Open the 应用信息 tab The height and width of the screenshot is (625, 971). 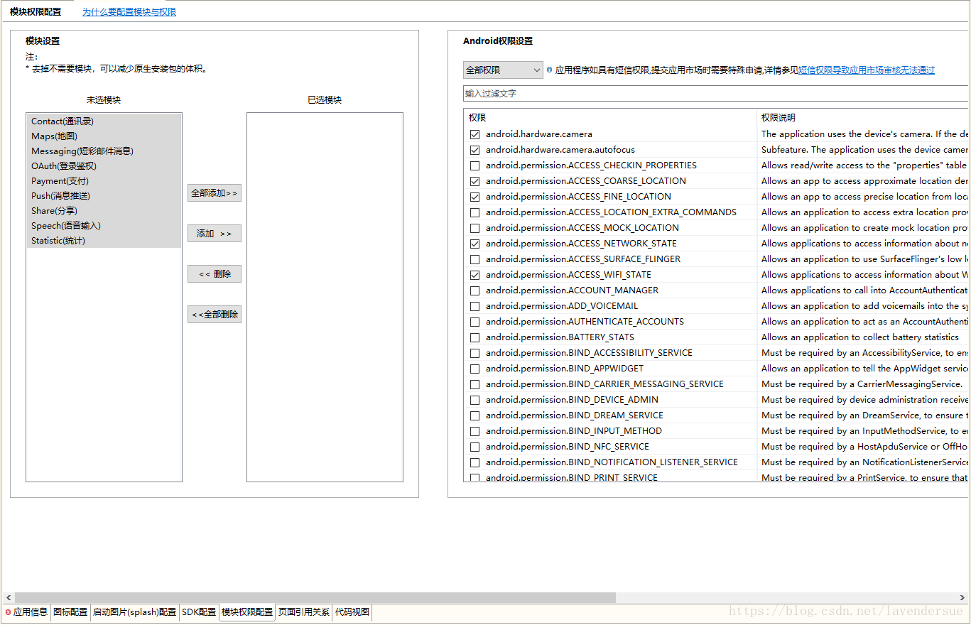tap(26, 612)
